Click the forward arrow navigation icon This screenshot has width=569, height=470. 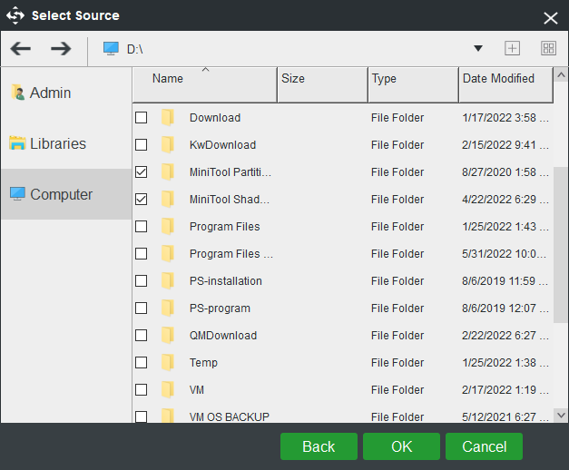pos(61,48)
